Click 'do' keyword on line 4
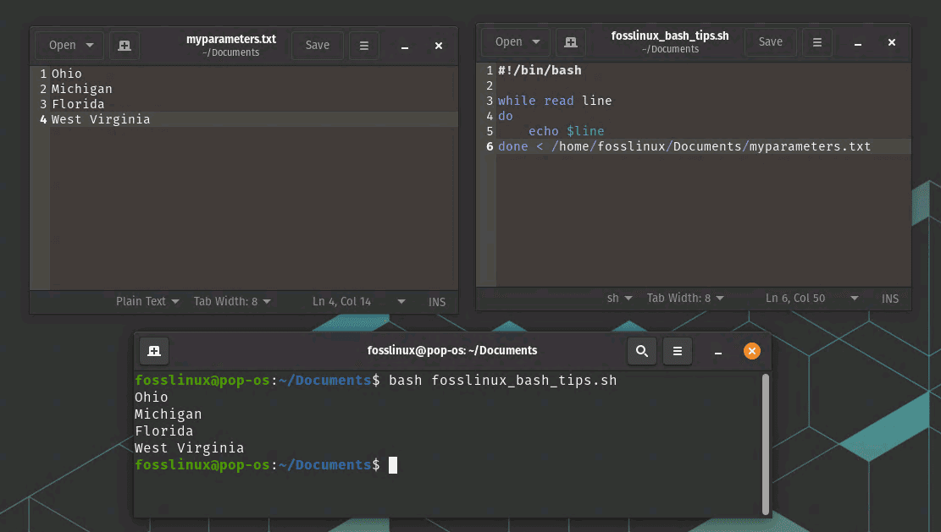 pos(506,116)
